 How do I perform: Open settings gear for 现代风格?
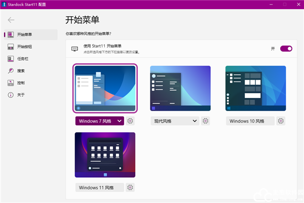coord(206,121)
